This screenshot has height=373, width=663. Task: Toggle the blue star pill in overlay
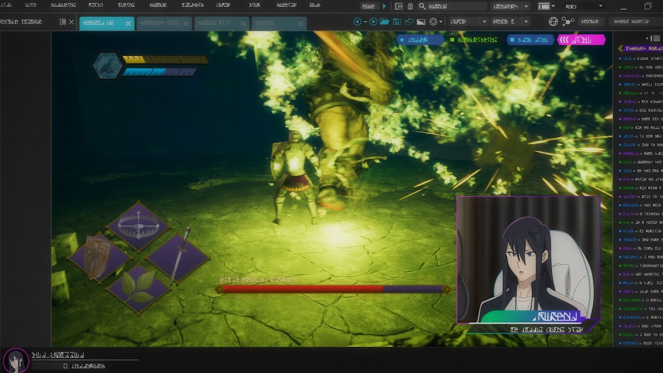pos(419,40)
